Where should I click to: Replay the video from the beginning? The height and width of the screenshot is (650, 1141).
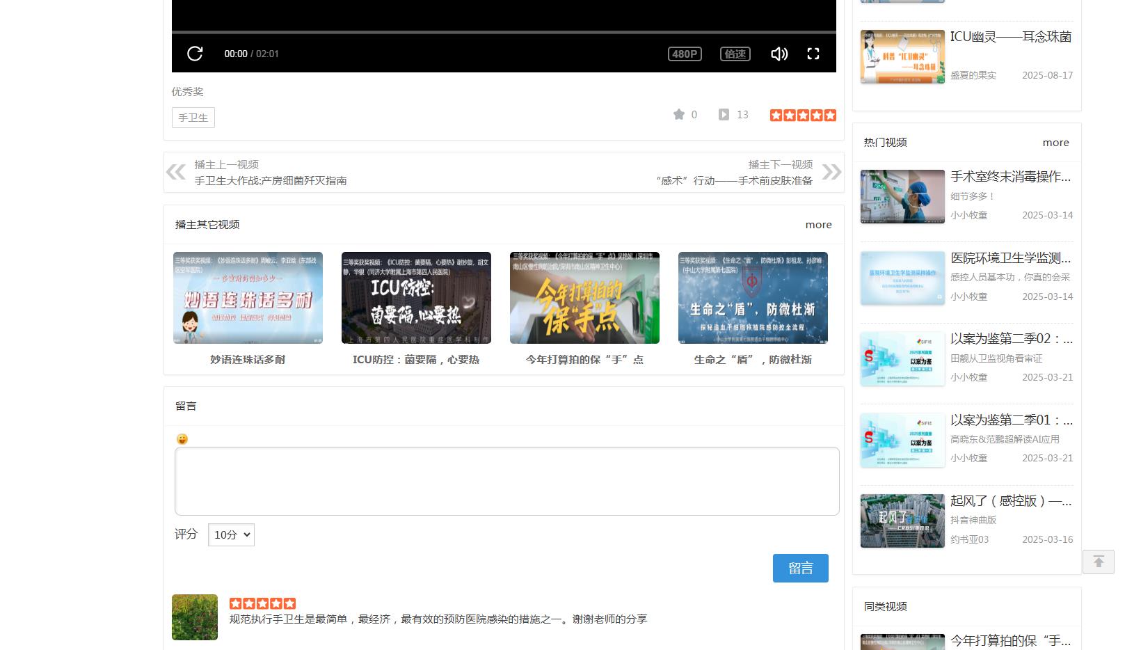pos(196,53)
